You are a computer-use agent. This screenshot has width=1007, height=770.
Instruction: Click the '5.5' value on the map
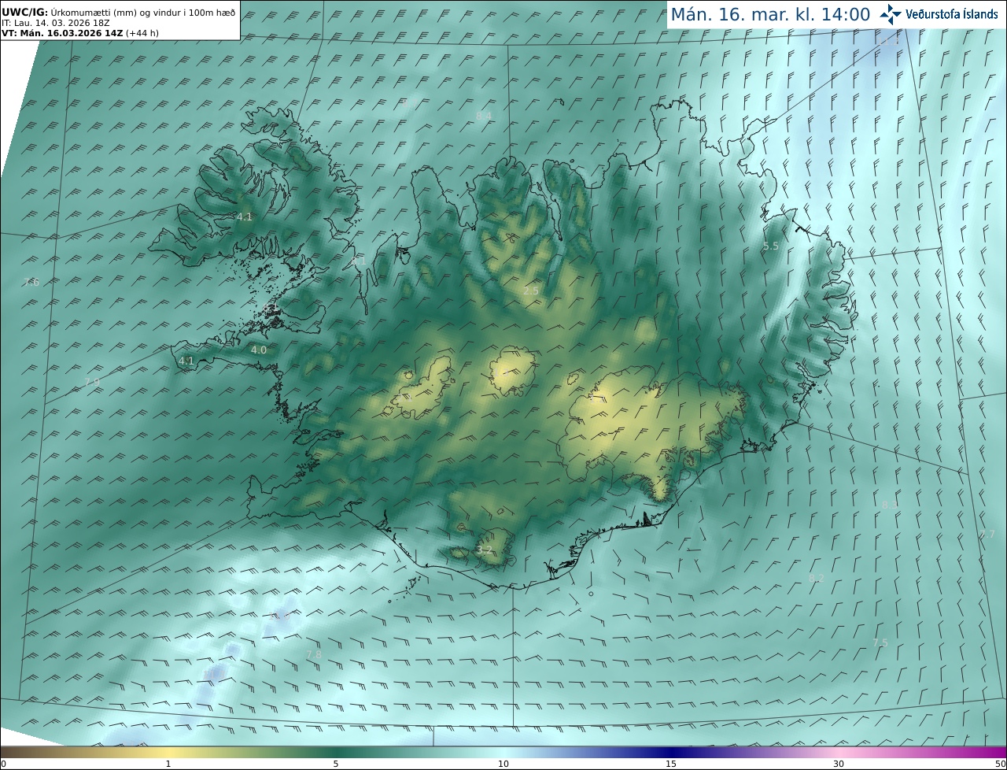point(771,246)
